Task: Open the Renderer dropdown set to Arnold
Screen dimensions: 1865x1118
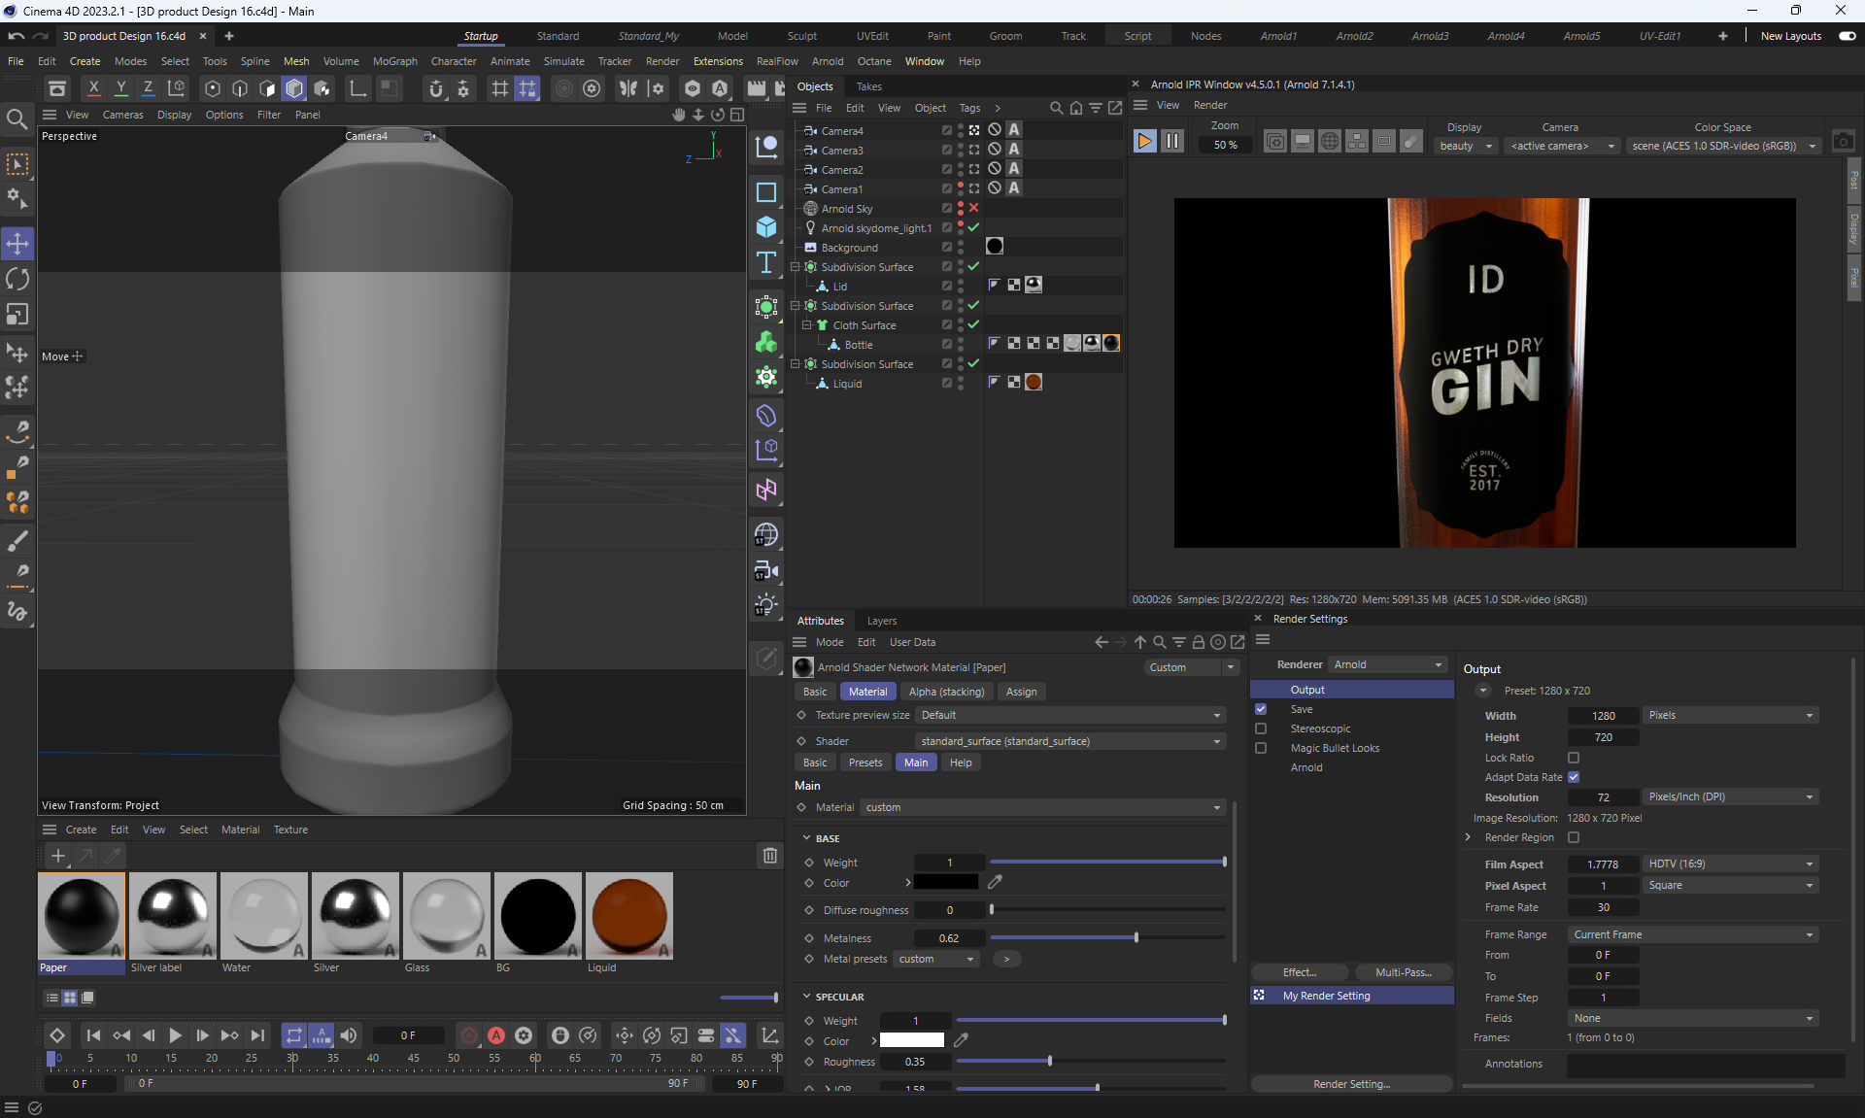Action: coord(1387,664)
